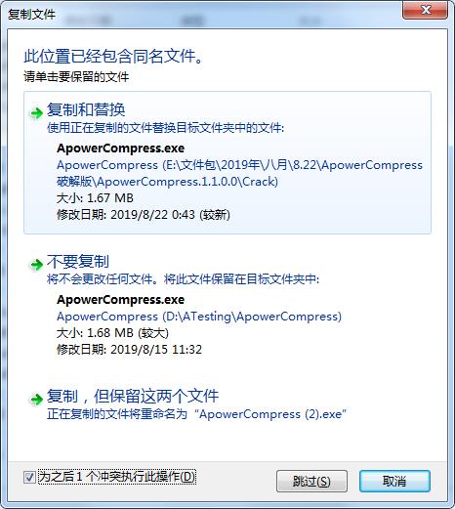Select 复制，但保留这两个文件 option title
The image size is (455, 509).
click(133, 396)
